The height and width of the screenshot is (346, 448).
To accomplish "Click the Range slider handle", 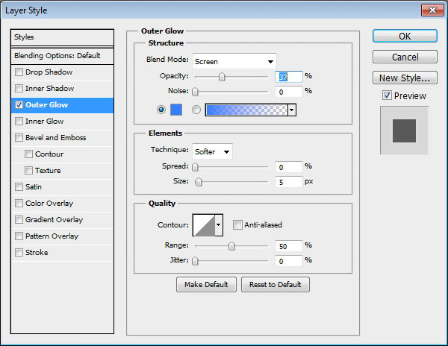I will [x=231, y=246].
